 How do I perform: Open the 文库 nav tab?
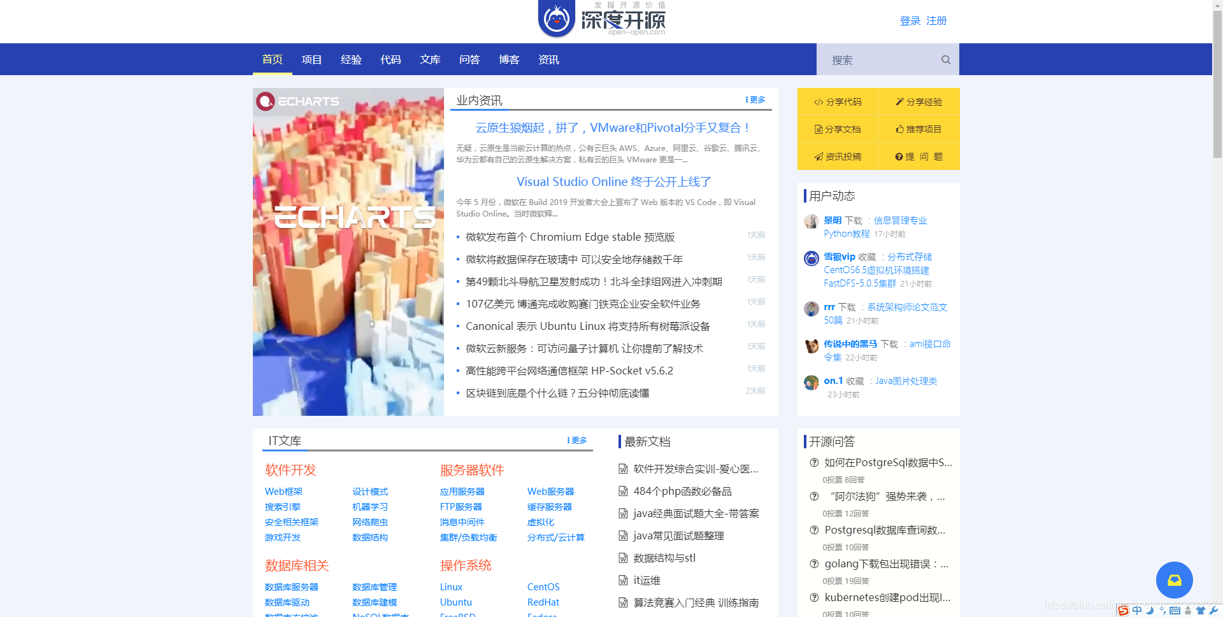[431, 59]
